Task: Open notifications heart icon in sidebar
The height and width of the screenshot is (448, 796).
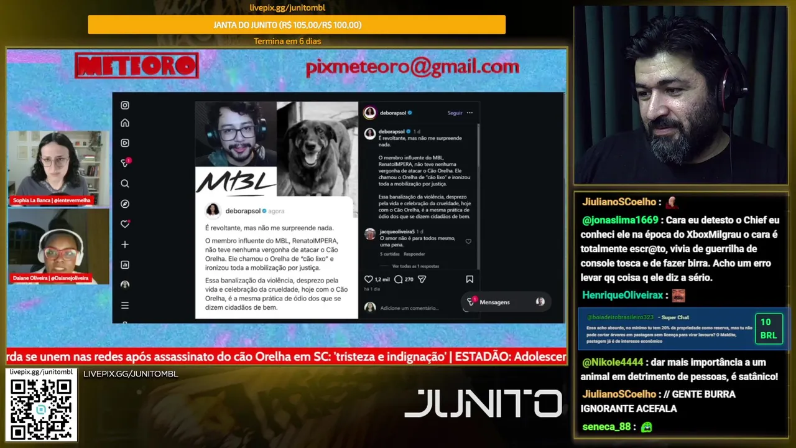Action: (x=125, y=224)
